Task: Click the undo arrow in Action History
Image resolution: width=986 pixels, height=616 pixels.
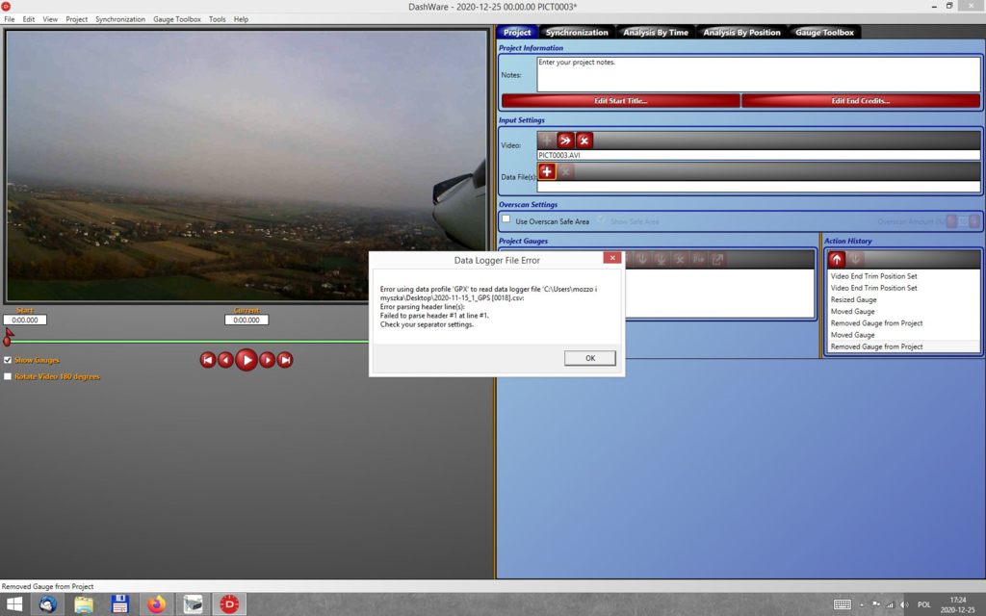Action: (x=837, y=259)
